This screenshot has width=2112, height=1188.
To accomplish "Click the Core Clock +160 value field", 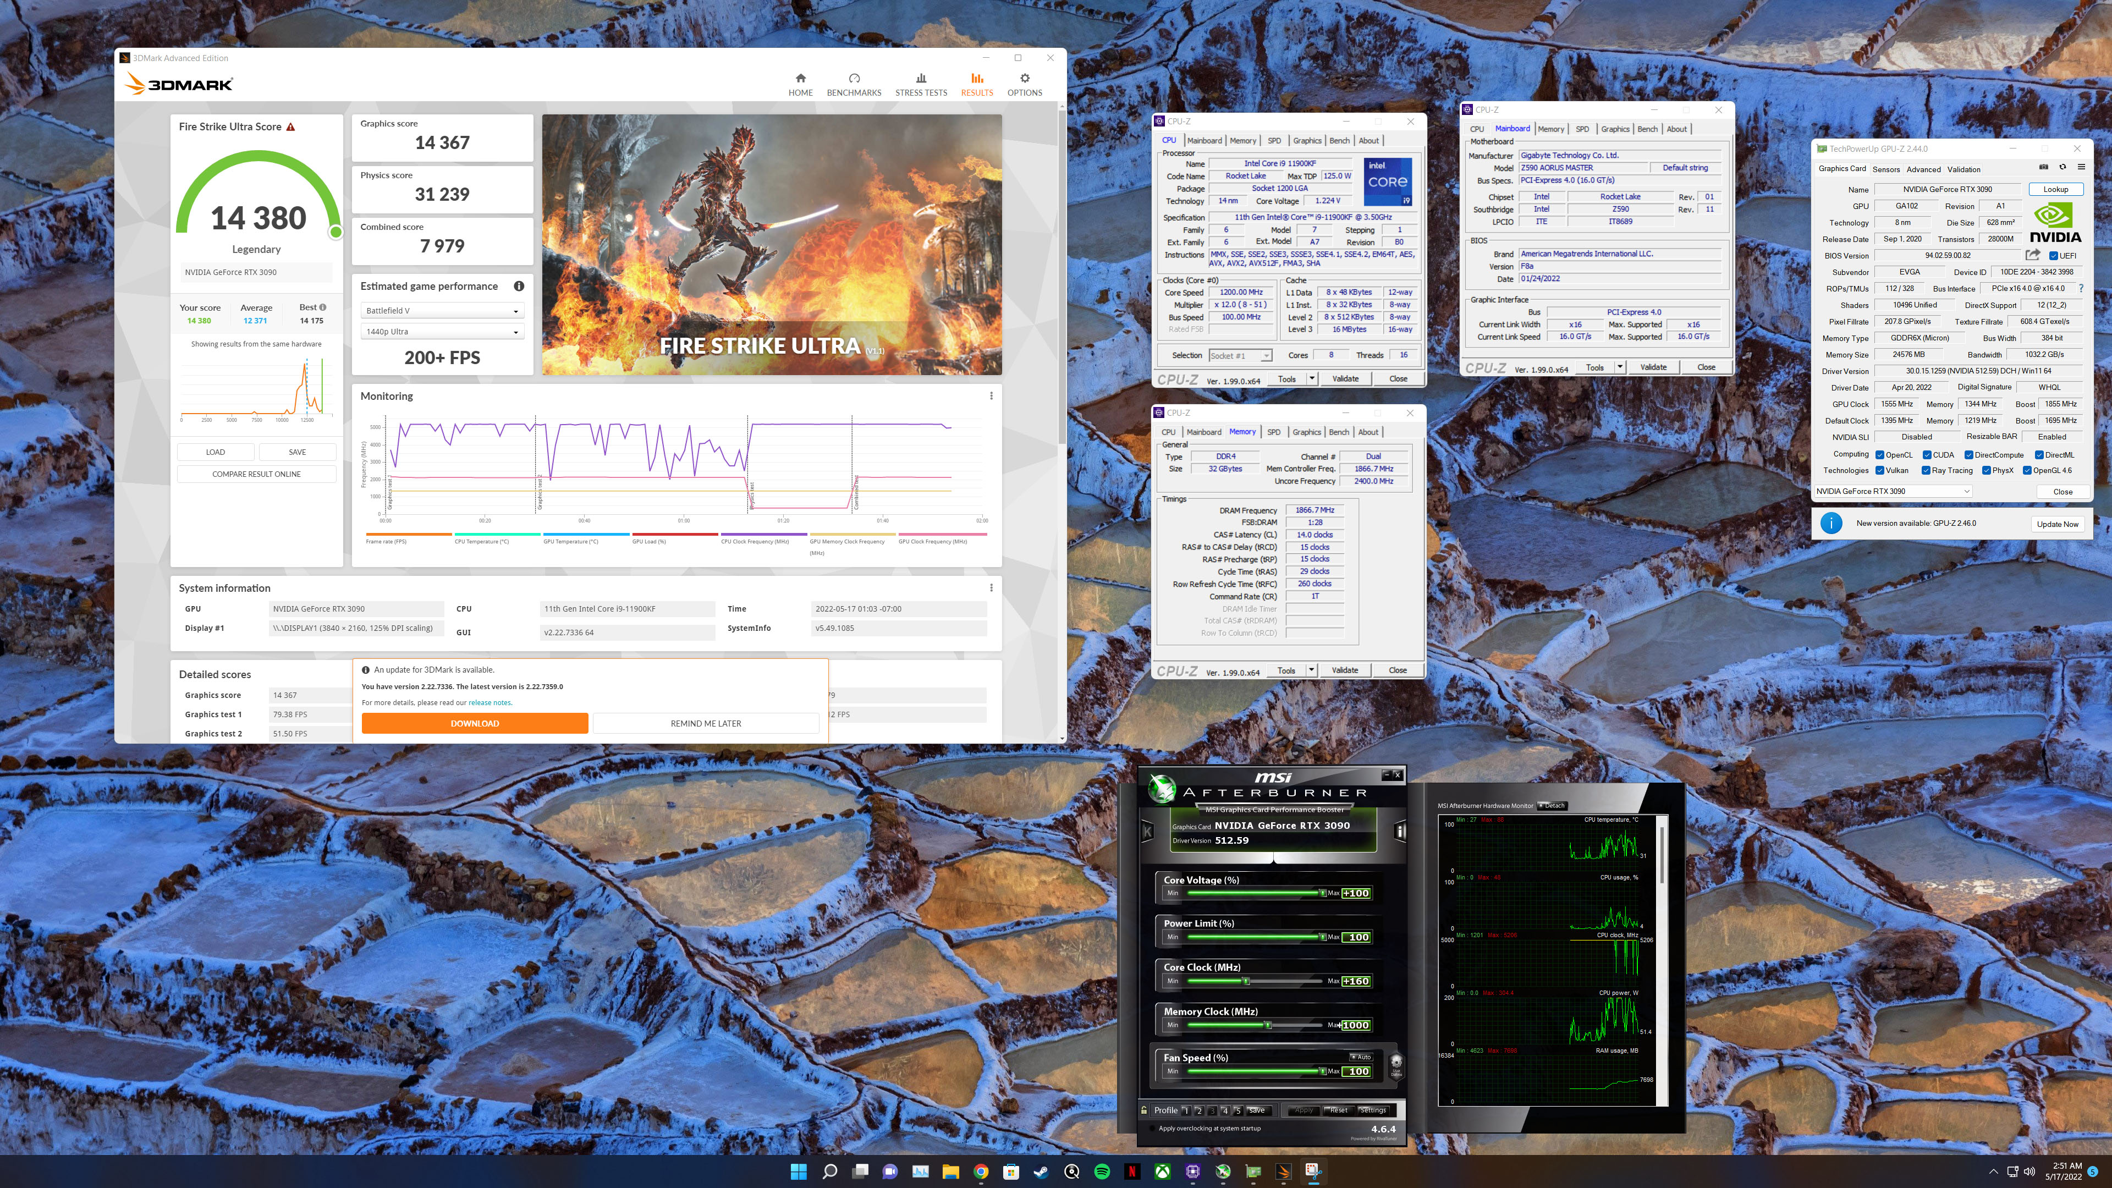I will click(1356, 981).
